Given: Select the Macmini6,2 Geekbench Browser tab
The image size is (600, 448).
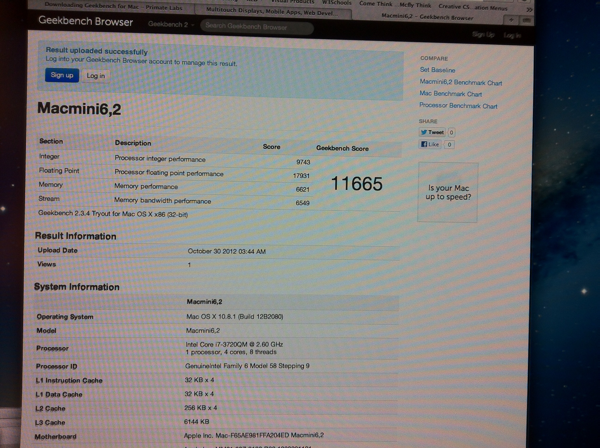Looking at the screenshot, I should coord(427,17).
